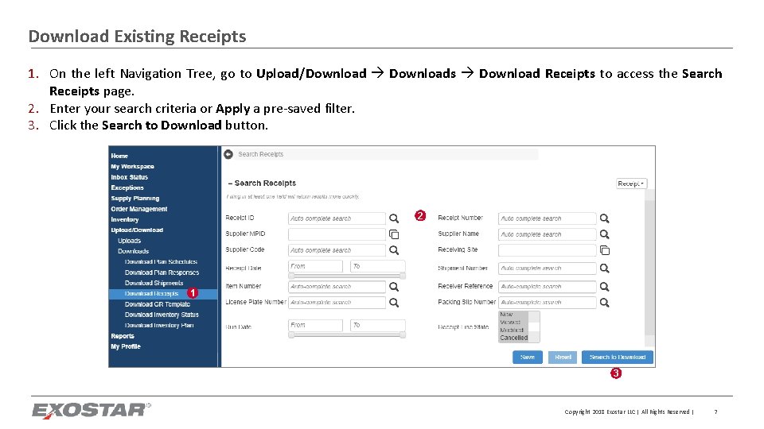764x429 pixels.
Task: Click the Reset button
Action: (x=563, y=357)
